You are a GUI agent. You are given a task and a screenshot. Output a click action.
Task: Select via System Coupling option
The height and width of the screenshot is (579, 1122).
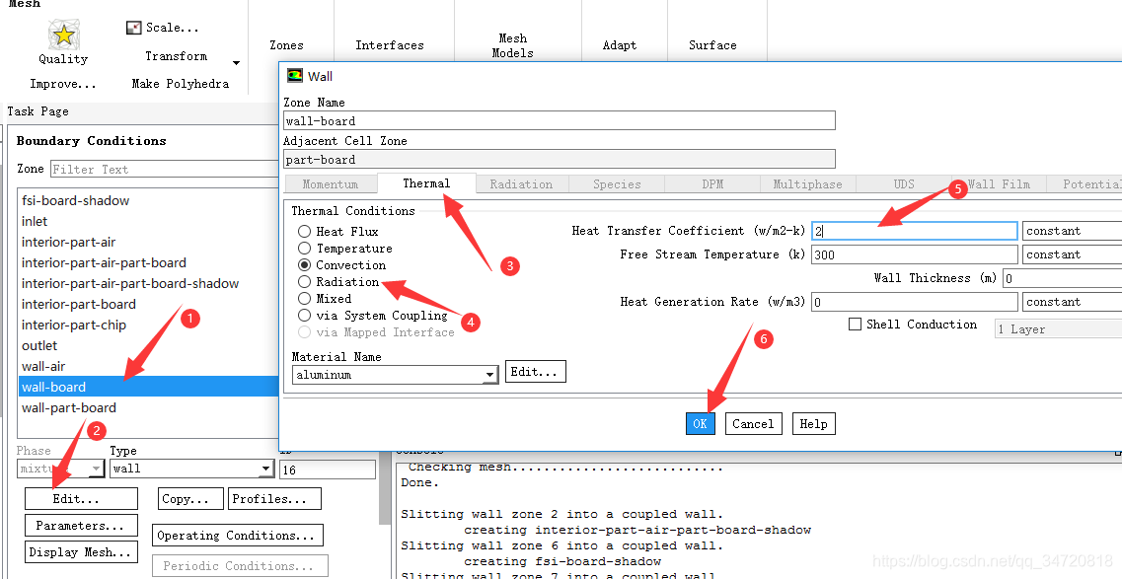coord(305,316)
